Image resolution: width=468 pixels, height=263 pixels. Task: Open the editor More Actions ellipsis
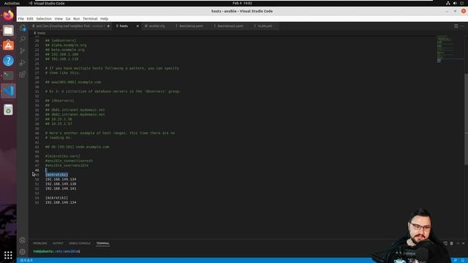(x=462, y=26)
